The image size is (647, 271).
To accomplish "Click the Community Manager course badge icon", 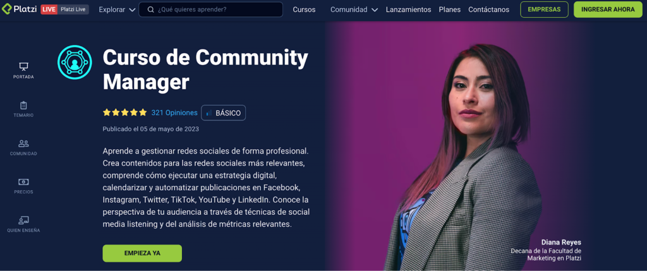I will pyautogui.click(x=75, y=63).
